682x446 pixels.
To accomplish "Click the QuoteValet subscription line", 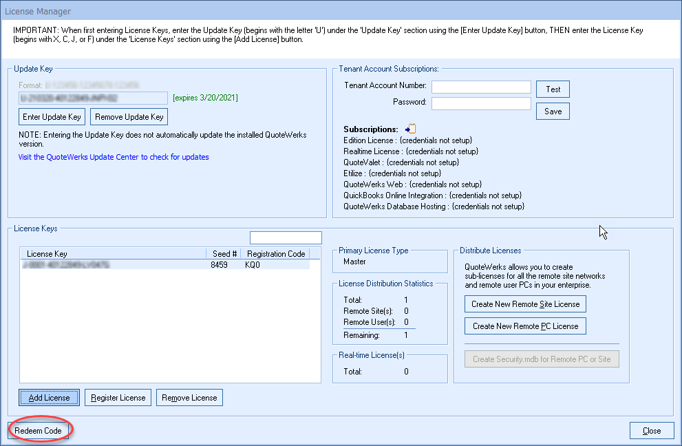I will pyautogui.click(x=401, y=162).
